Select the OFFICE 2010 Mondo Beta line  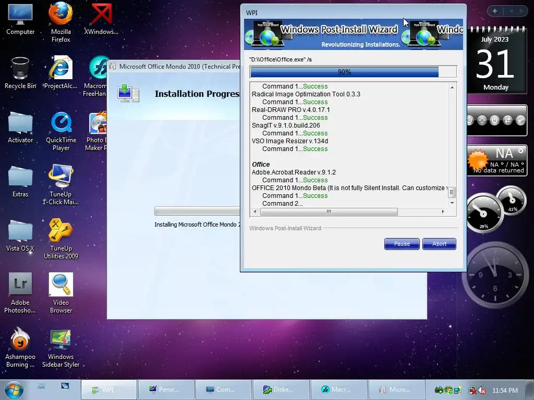pyautogui.click(x=349, y=188)
